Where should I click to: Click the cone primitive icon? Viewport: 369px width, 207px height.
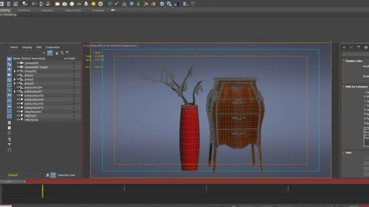coord(86,4)
